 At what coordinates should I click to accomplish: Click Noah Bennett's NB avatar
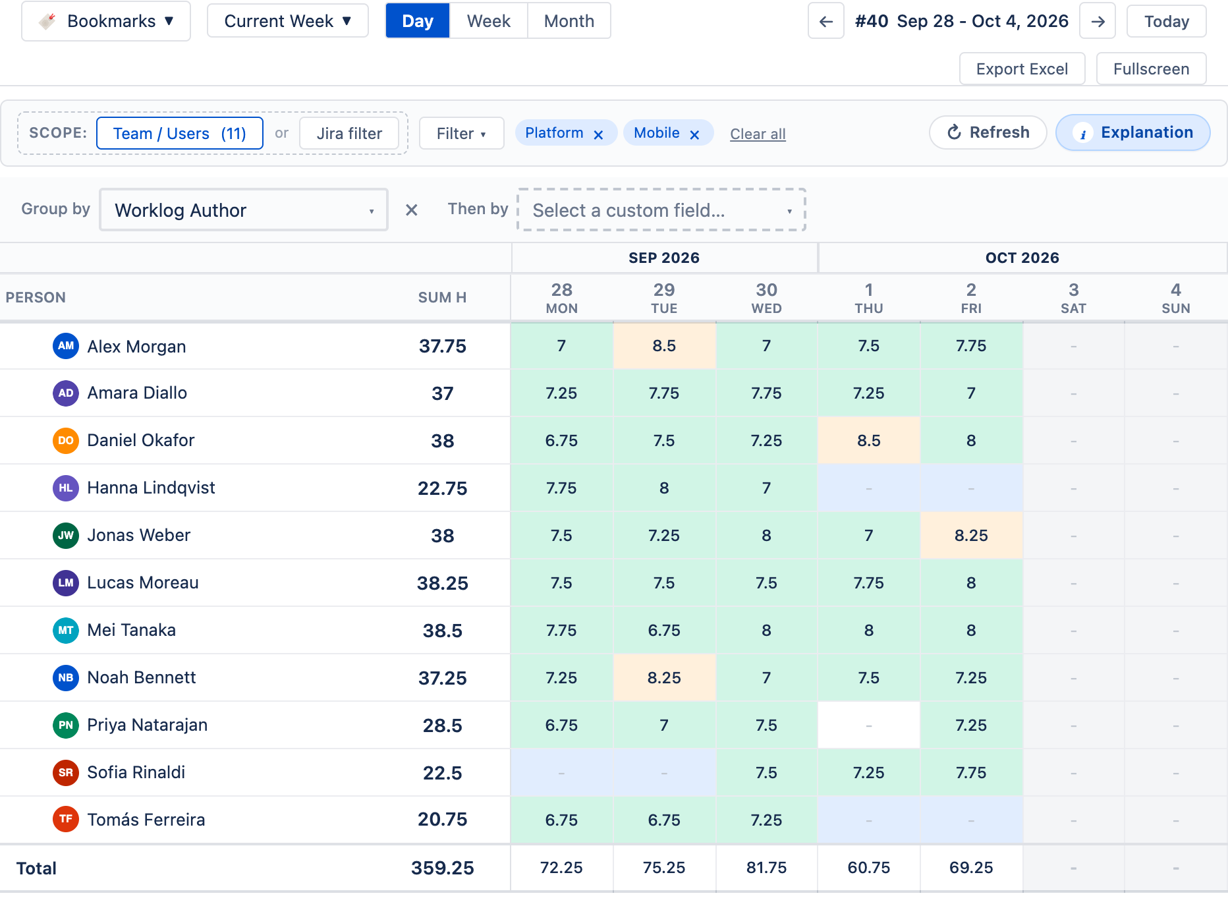click(x=66, y=678)
